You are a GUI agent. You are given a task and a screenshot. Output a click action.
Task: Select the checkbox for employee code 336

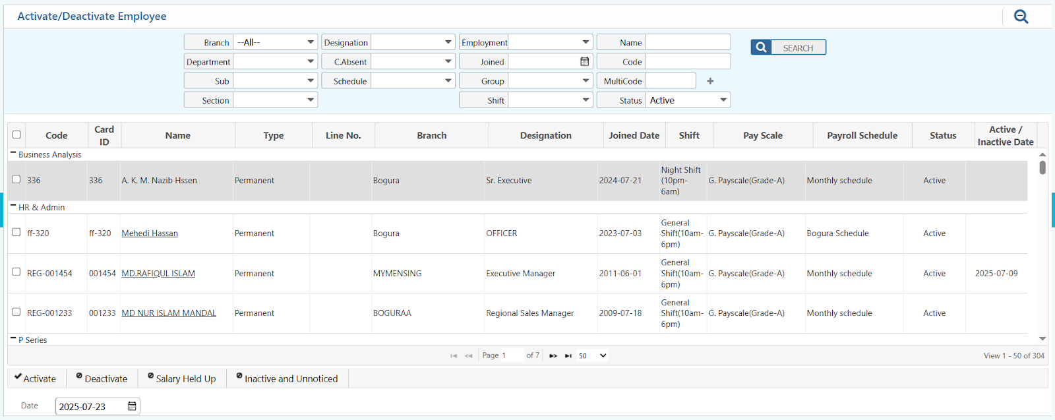(16, 179)
